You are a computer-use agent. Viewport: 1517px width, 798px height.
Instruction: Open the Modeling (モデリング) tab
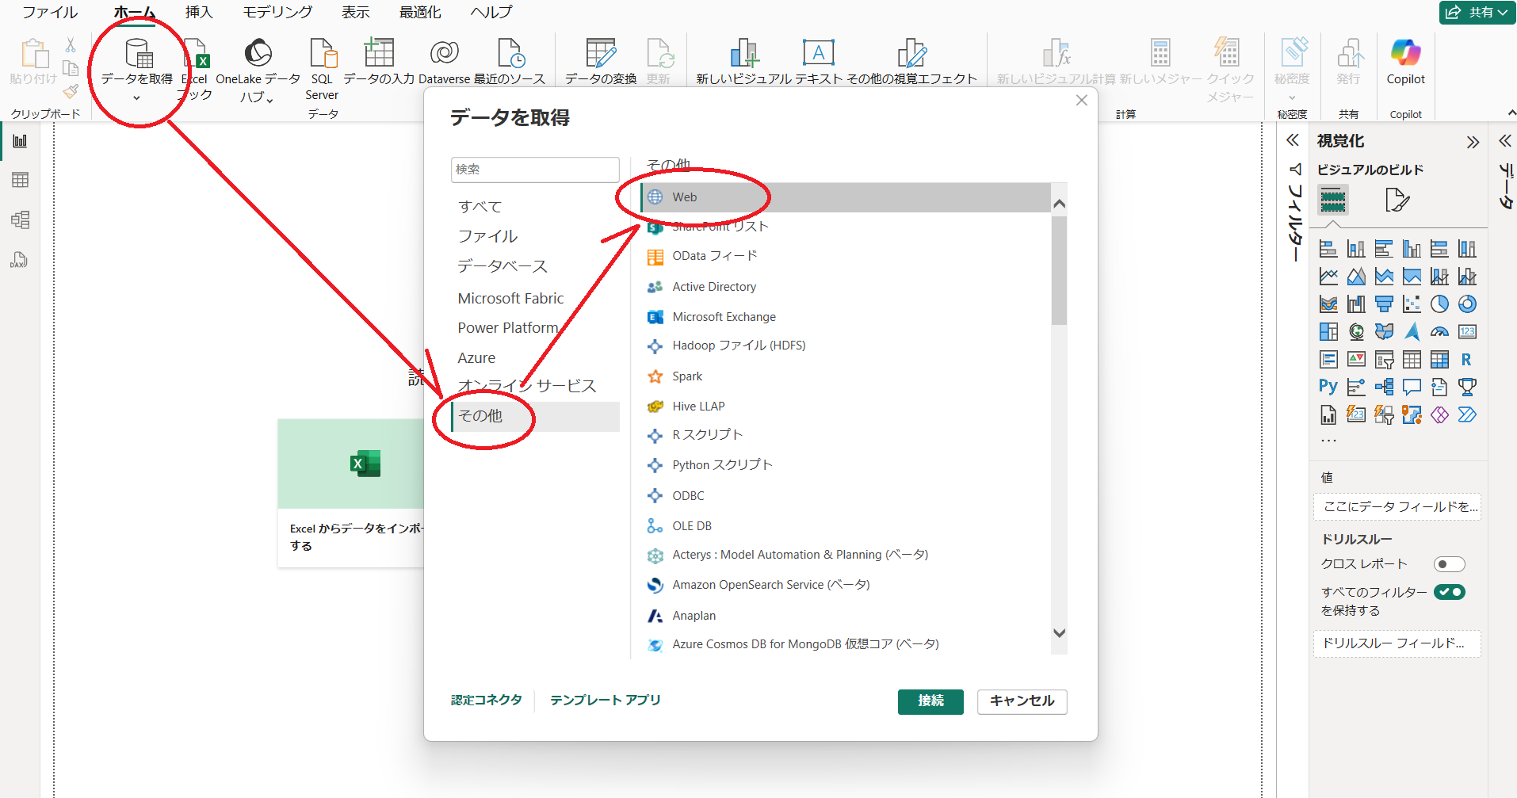[x=277, y=12]
